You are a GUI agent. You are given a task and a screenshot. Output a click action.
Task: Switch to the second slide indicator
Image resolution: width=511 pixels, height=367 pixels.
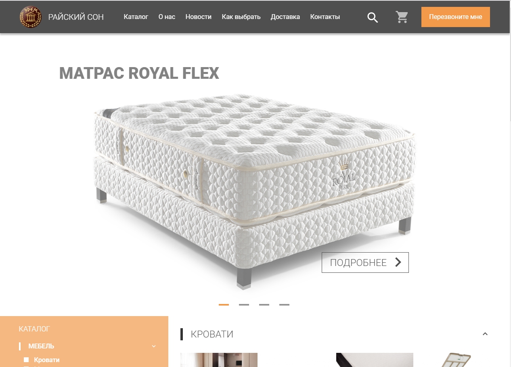click(244, 305)
